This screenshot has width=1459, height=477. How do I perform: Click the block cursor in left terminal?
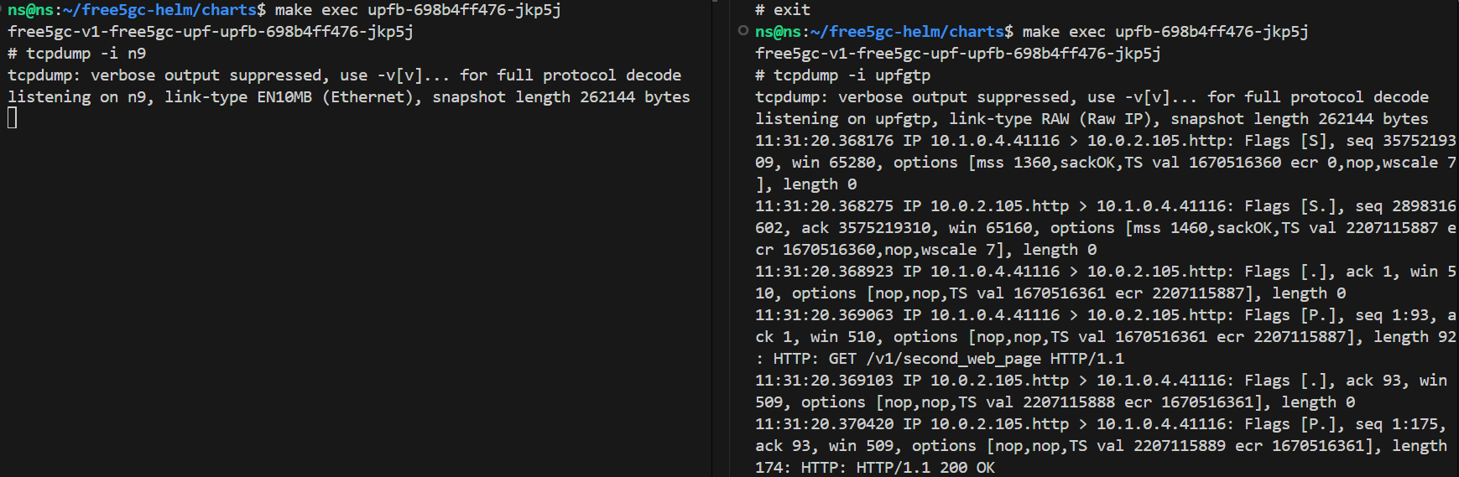click(x=12, y=118)
